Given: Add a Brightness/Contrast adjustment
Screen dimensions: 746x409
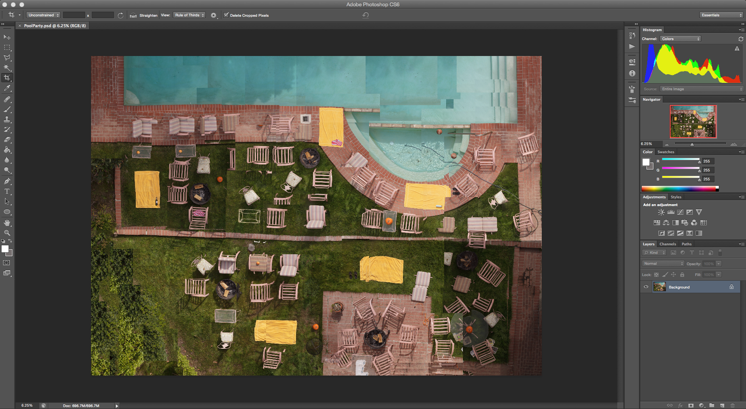Looking at the screenshot, I should coord(661,212).
